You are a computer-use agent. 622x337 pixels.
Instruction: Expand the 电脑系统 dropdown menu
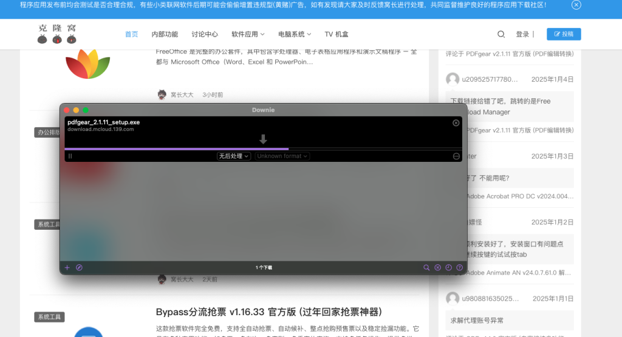295,35
